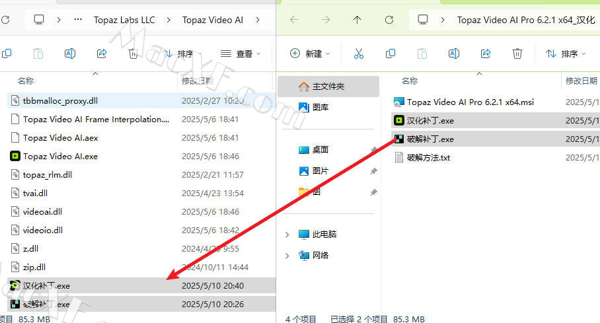Click 破解补丁.exe icon in left window
The width and height of the screenshot is (600, 323).
pos(15,305)
